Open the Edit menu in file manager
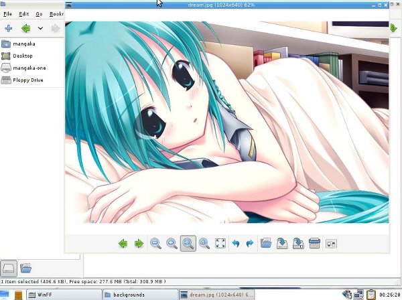 [24, 14]
